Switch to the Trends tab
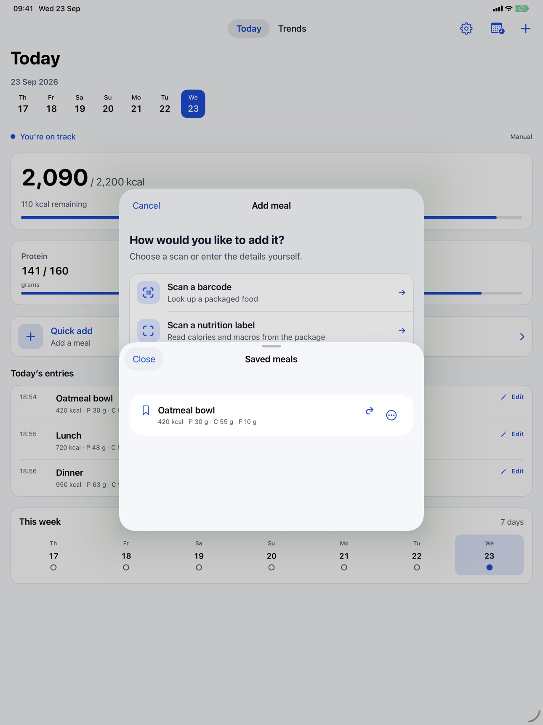The height and width of the screenshot is (725, 543). [292, 29]
